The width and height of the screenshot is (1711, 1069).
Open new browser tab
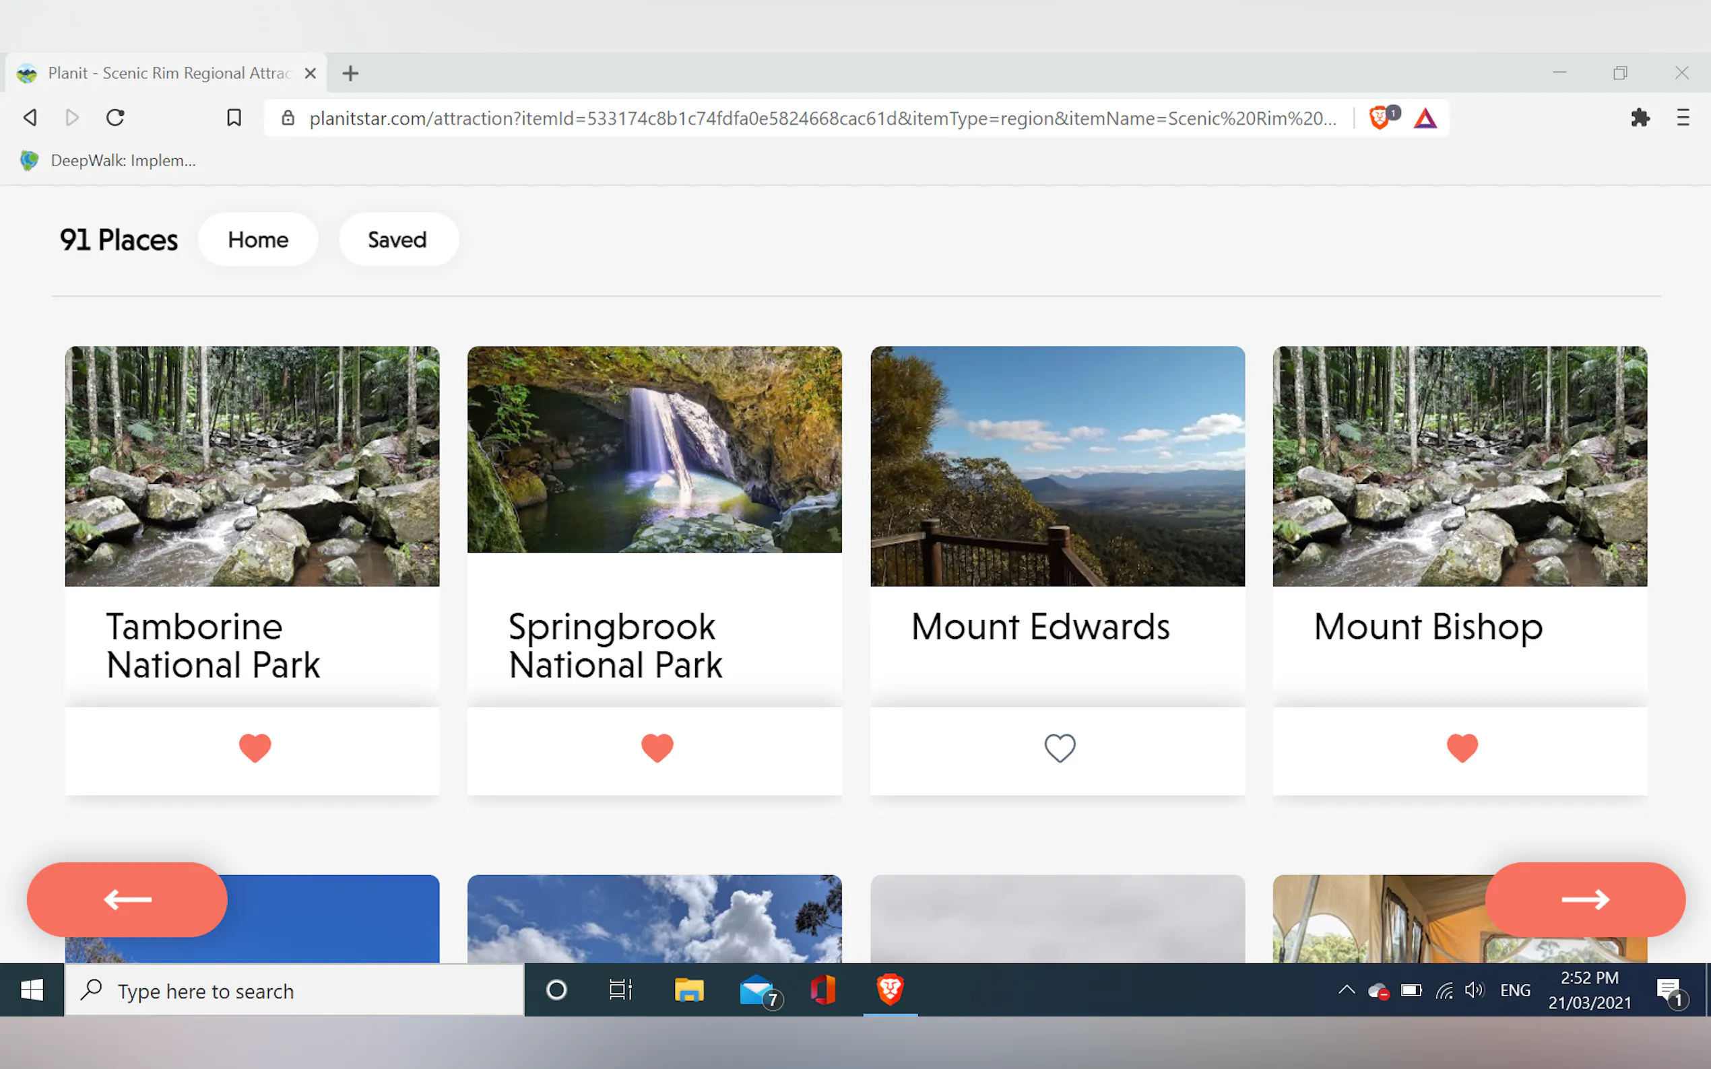coord(350,73)
